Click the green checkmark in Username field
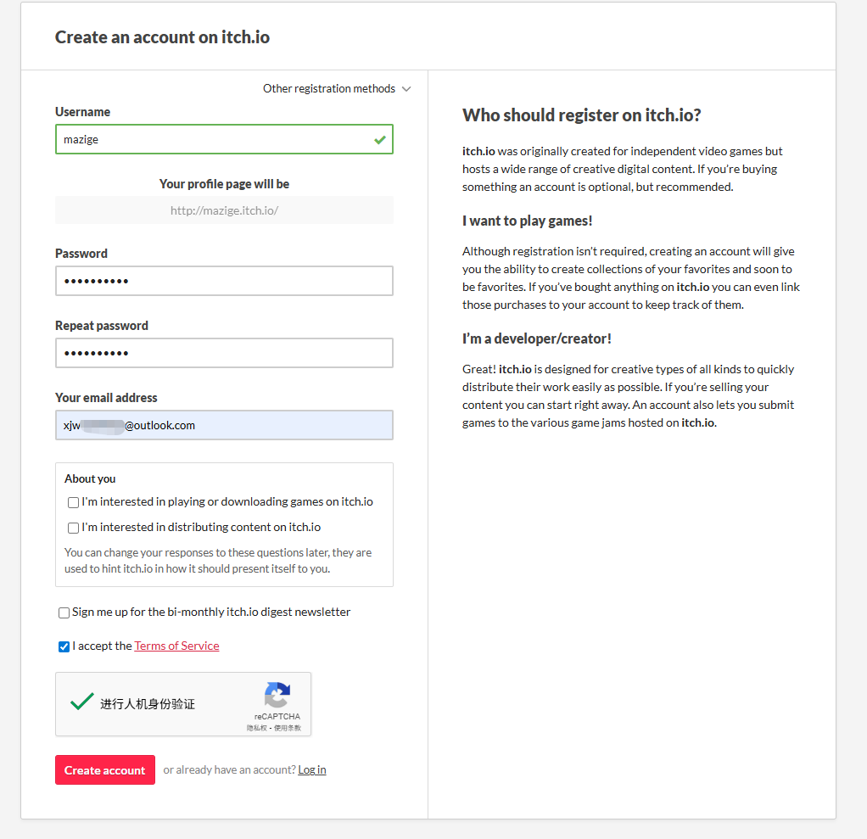867x839 pixels. pyautogui.click(x=379, y=139)
